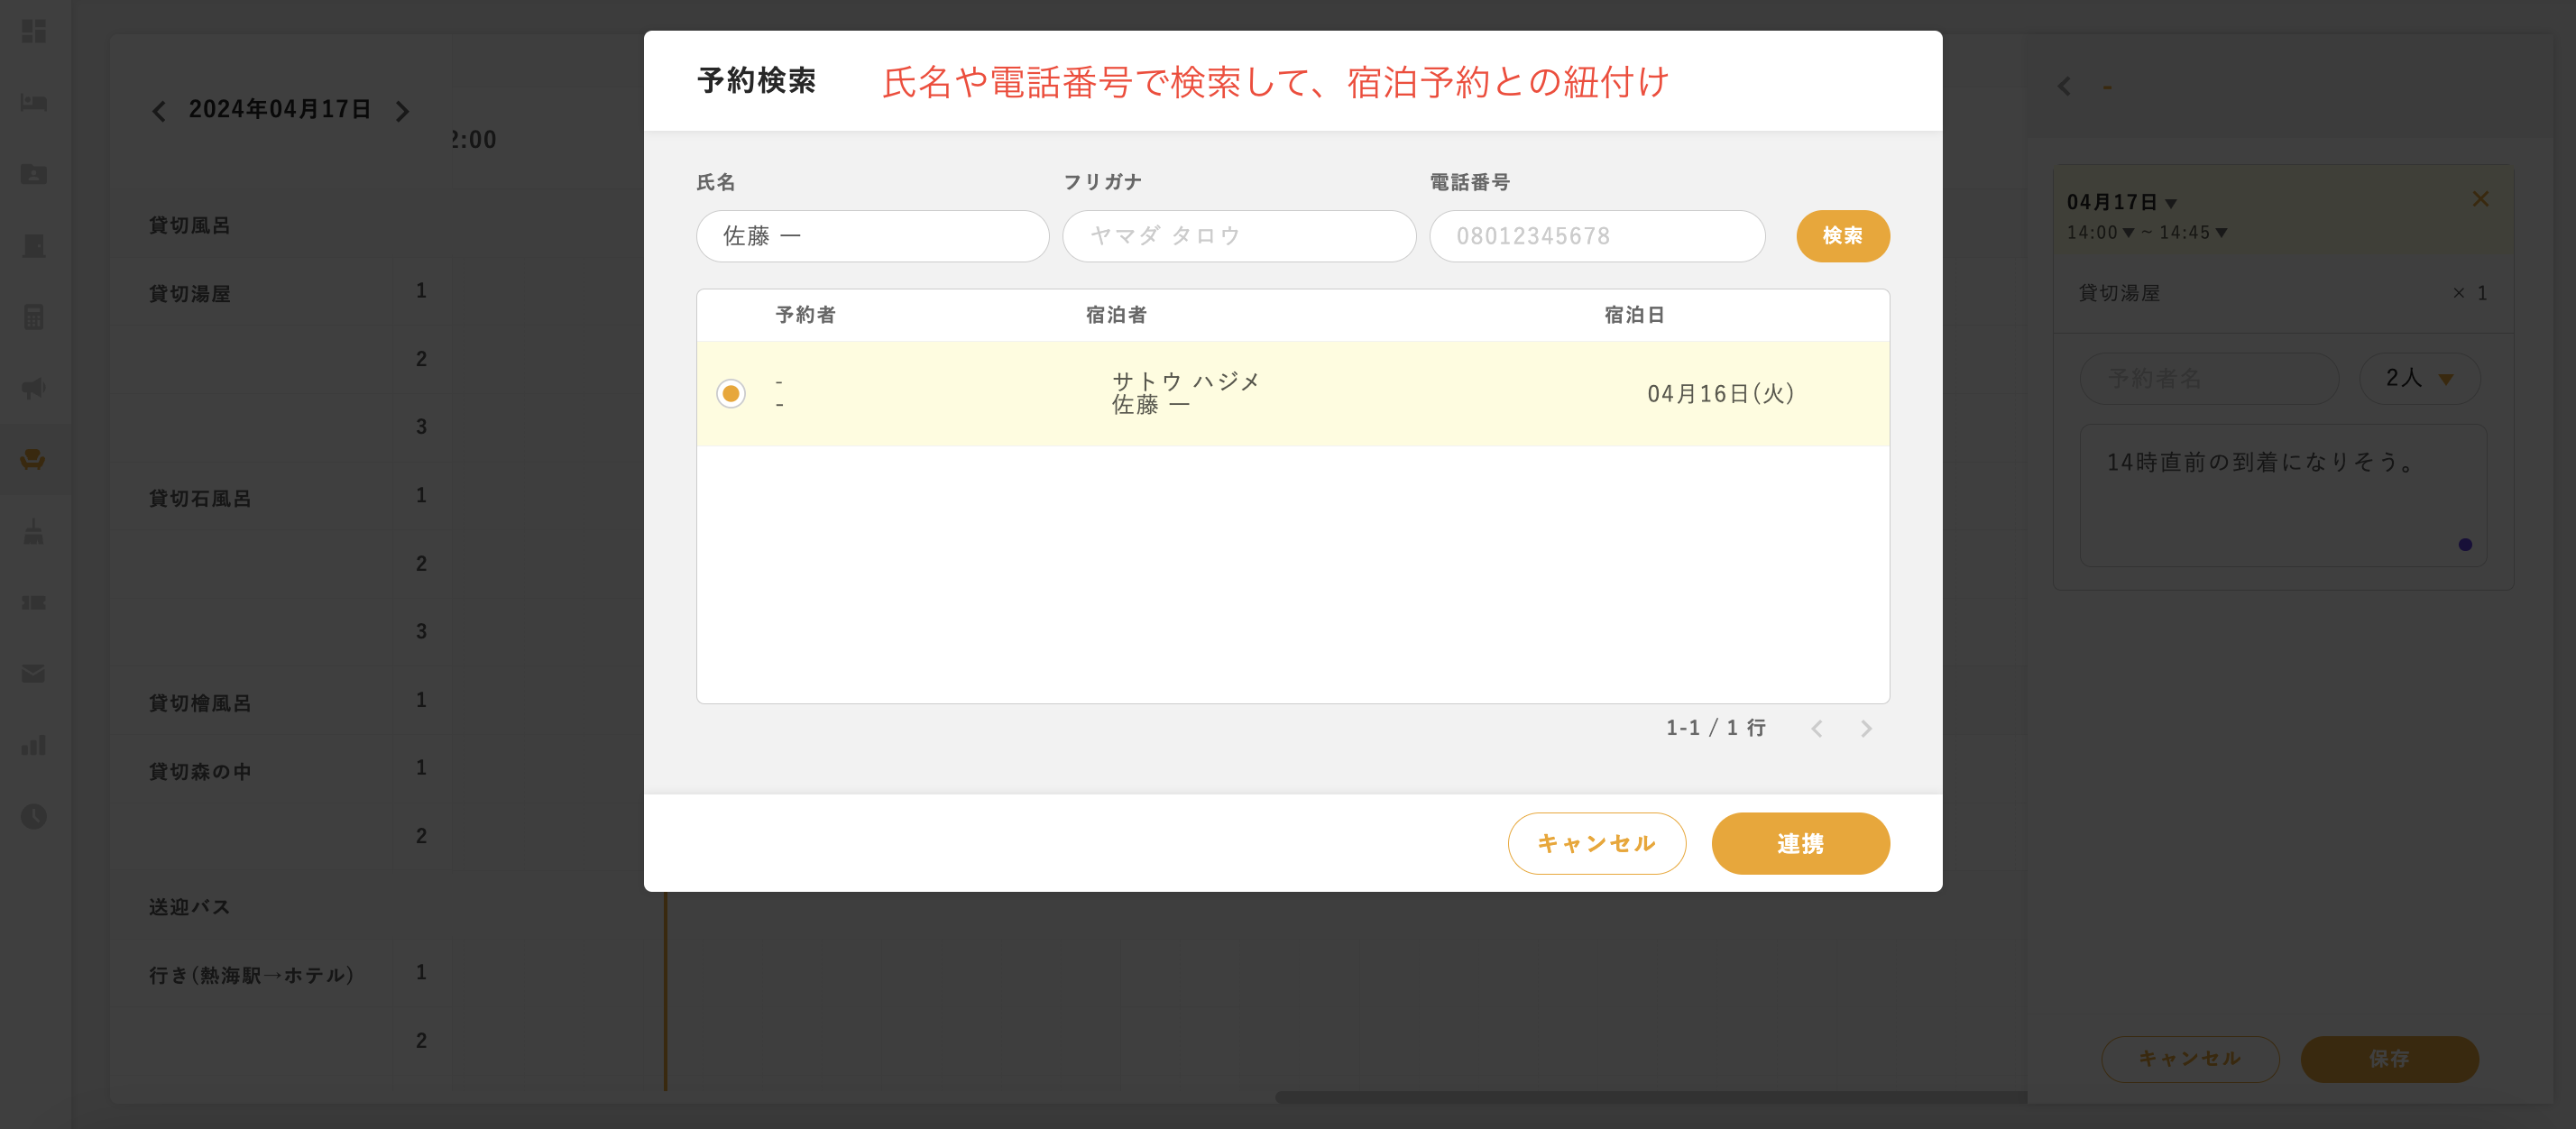Select the radio button for サトウ ハジメ's reservation
This screenshot has width=2576, height=1129.
730,394
